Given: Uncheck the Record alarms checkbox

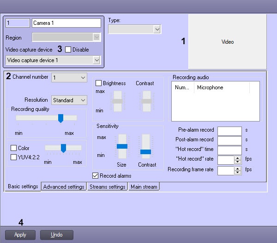Looking at the screenshot, I should tap(96, 176).
